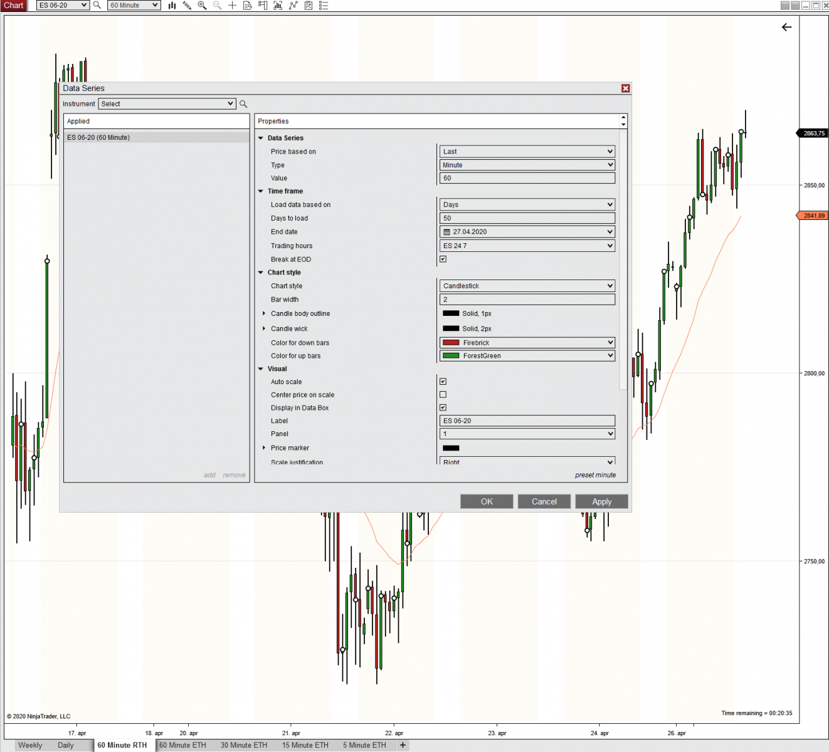Pick the ForestGreen color for up bars
This screenshot has width=829, height=752.
point(527,356)
